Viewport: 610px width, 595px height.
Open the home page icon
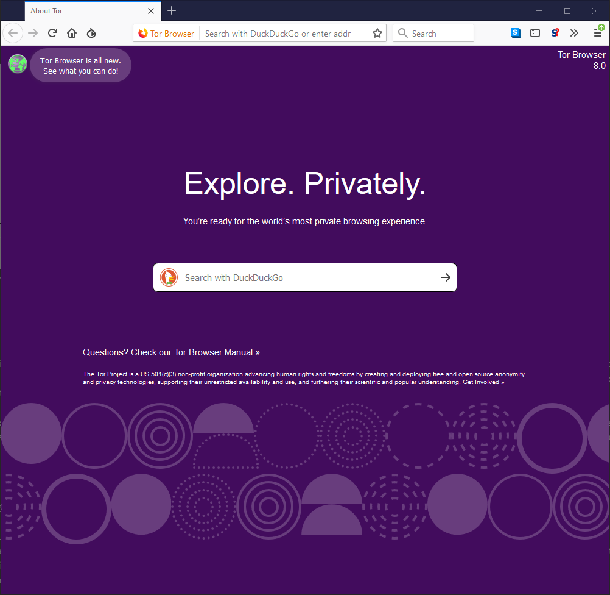pyautogui.click(x=72, y=33)
